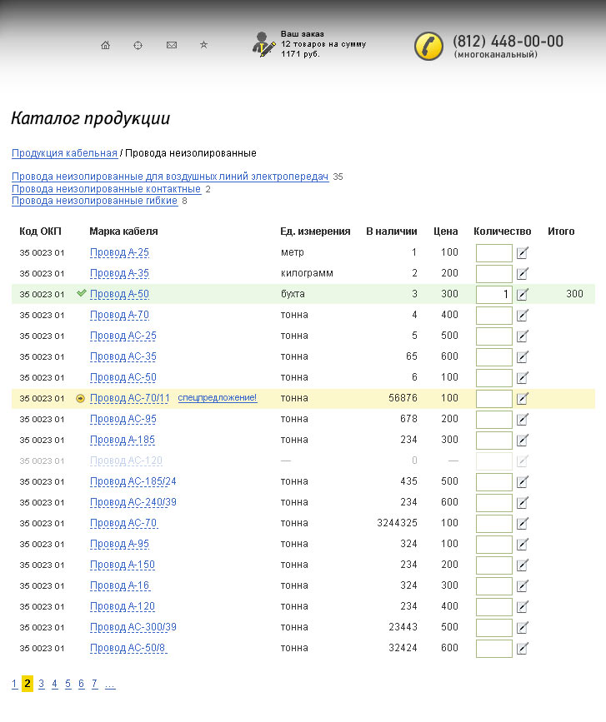The image size is (606, 722).
Task: Click the sitemap crosshair icon in header
Action: coord(138,45)
